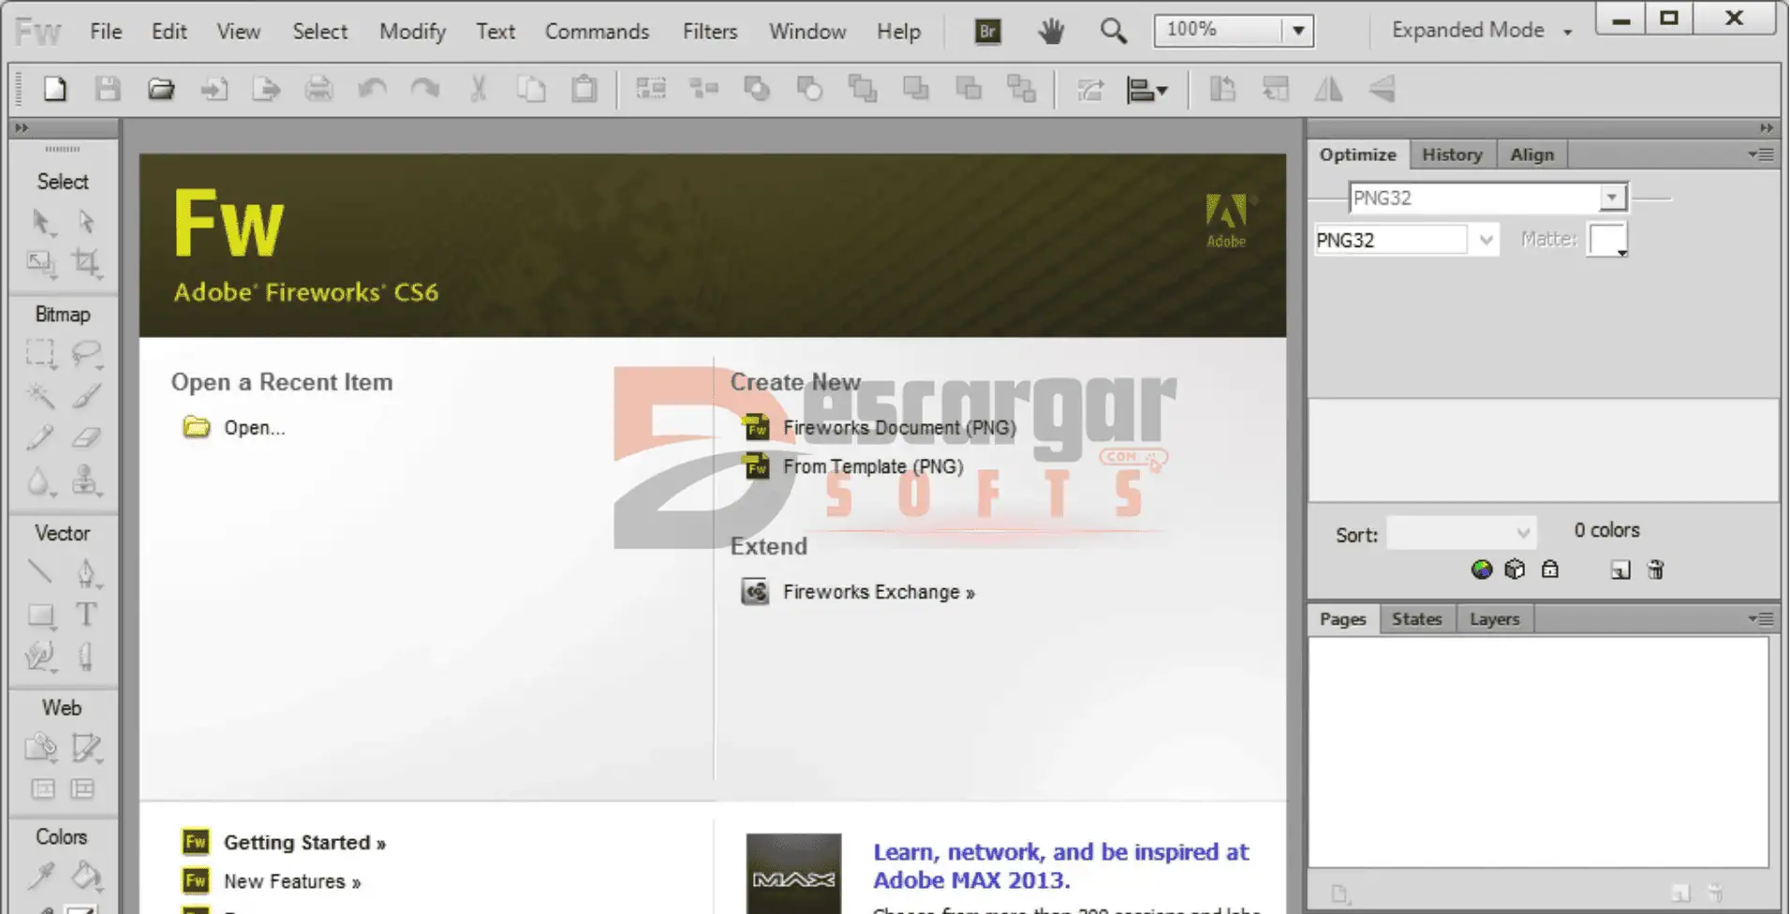Click the Matte color swatch
This screenshot has height=914, width=1790.
coord(1607,240)
